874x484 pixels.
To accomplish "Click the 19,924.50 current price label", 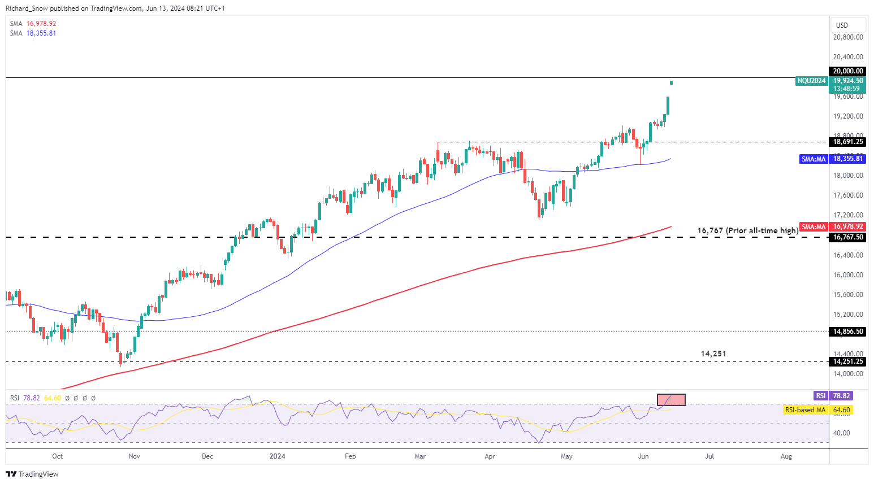I will tap(848, 81).
